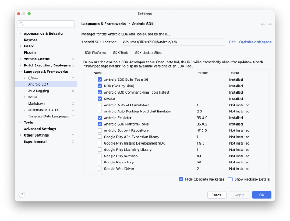Check Google Play services
Screen dimensions: 290x221
point(100,156)
